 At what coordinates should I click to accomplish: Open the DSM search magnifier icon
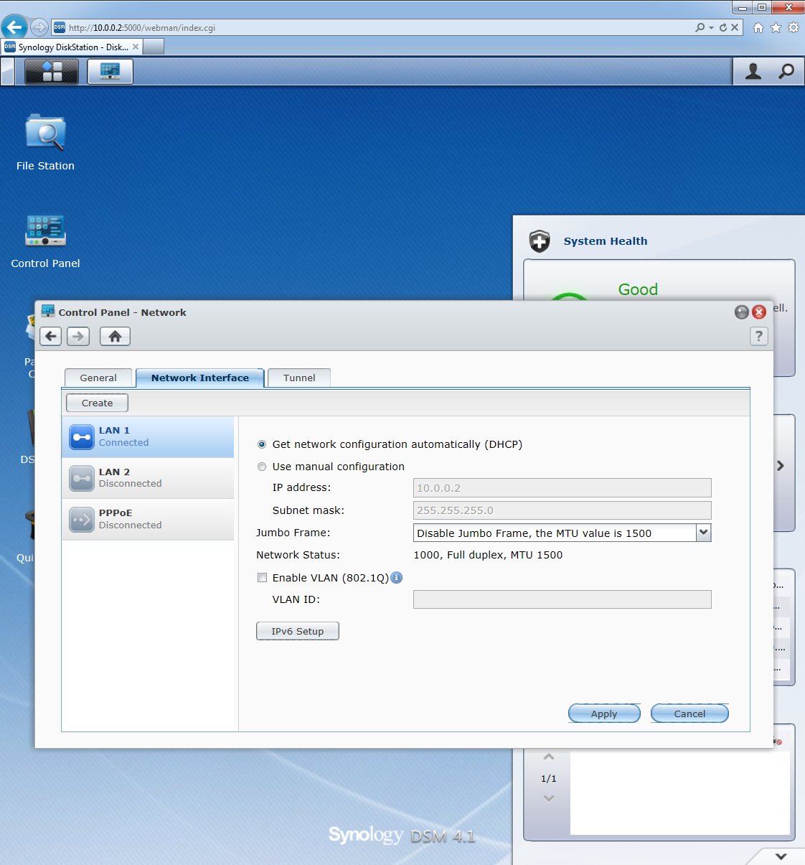click(786, 72)
